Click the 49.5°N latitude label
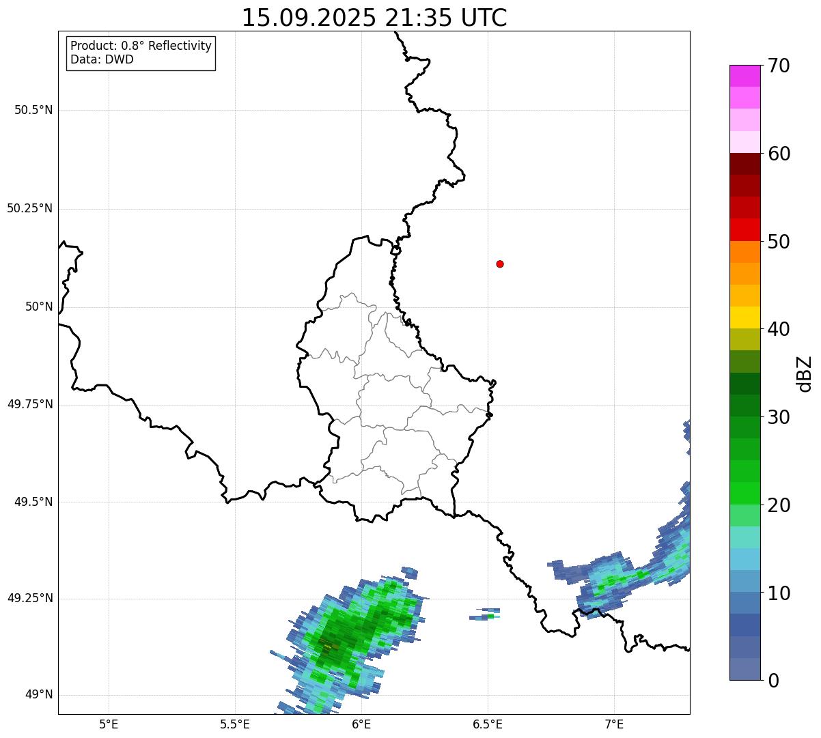This screenshot has height=738, width=821. click(33, 502)
